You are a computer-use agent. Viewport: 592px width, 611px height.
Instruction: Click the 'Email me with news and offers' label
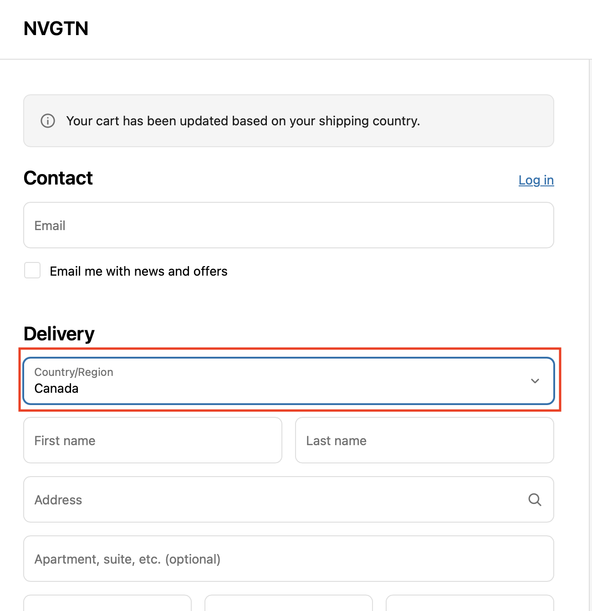138,271
